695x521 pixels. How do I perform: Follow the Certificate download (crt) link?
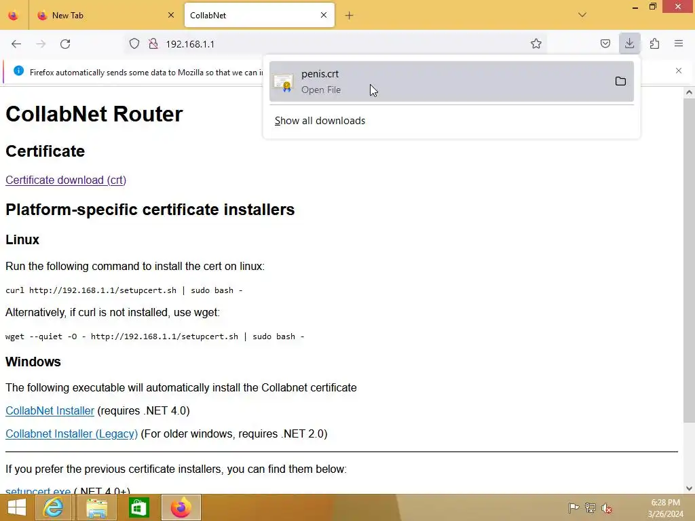[x=66, y=180]
